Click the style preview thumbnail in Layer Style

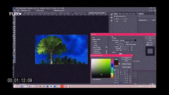pos(150,51)
